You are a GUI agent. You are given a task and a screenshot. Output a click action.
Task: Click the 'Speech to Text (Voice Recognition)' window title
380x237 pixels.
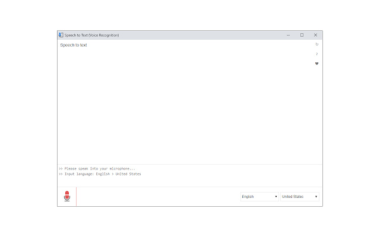91,36
